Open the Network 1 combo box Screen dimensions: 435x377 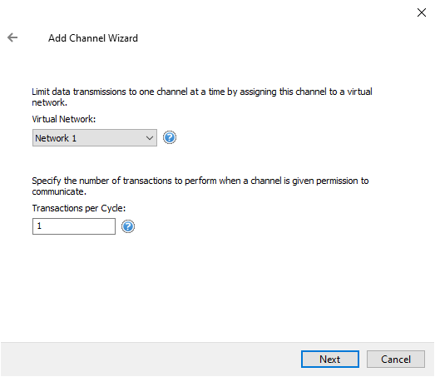click(x=95, y=137)
